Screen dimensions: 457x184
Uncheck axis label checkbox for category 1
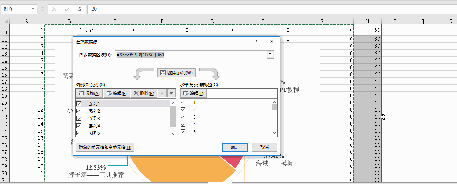click(183, 102)
